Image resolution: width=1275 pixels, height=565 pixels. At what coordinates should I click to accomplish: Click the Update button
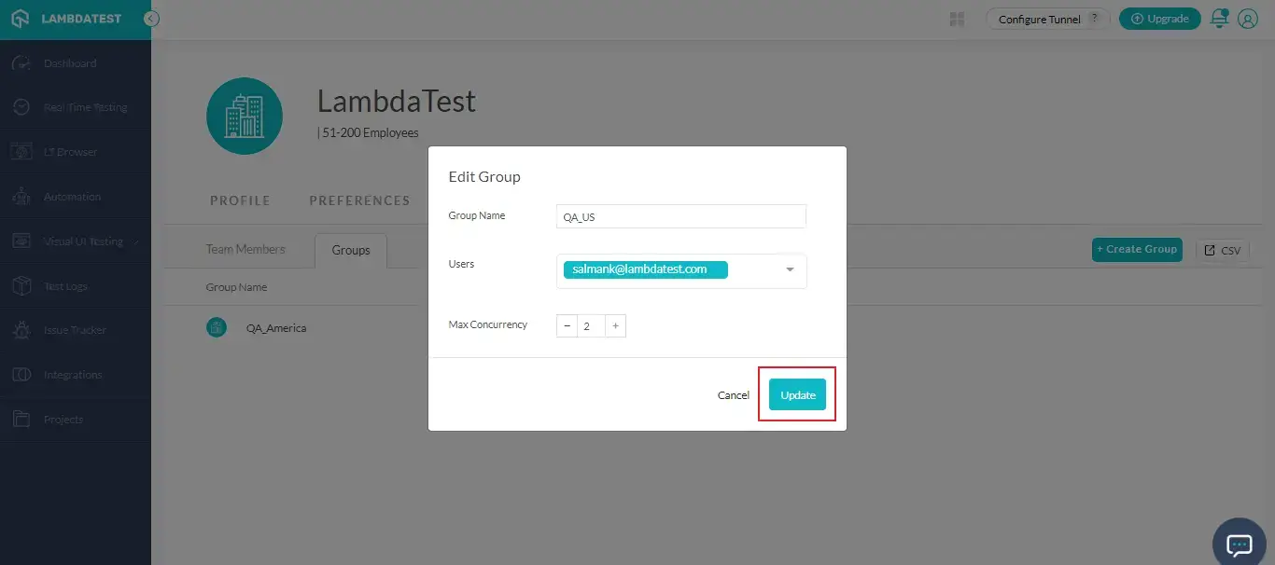click(797, 394)
